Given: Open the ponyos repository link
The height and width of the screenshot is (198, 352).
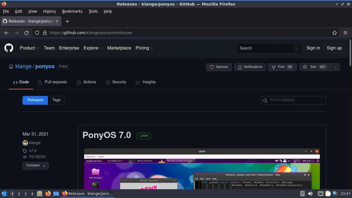Looking at the screenshot, I should pos(45,67).
